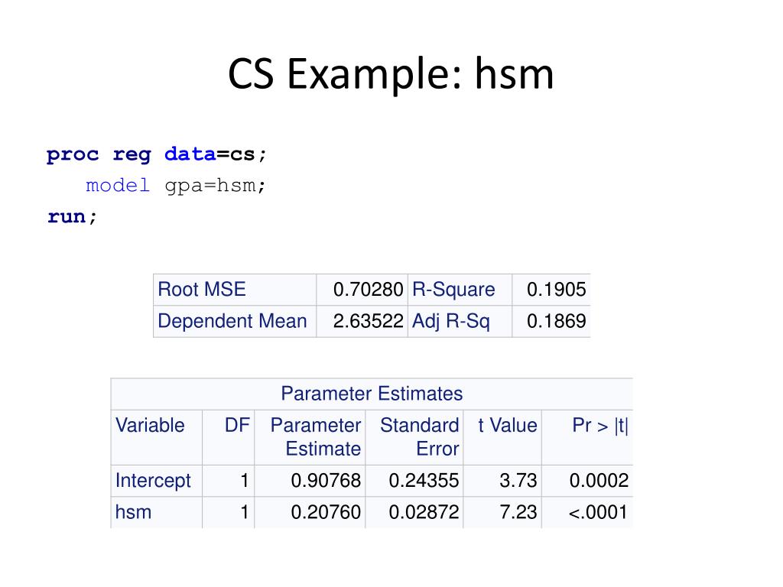Screen dimensions: 783x587
Task: Click the hsm p-value <.0001
Action: (x=598, y=512)
